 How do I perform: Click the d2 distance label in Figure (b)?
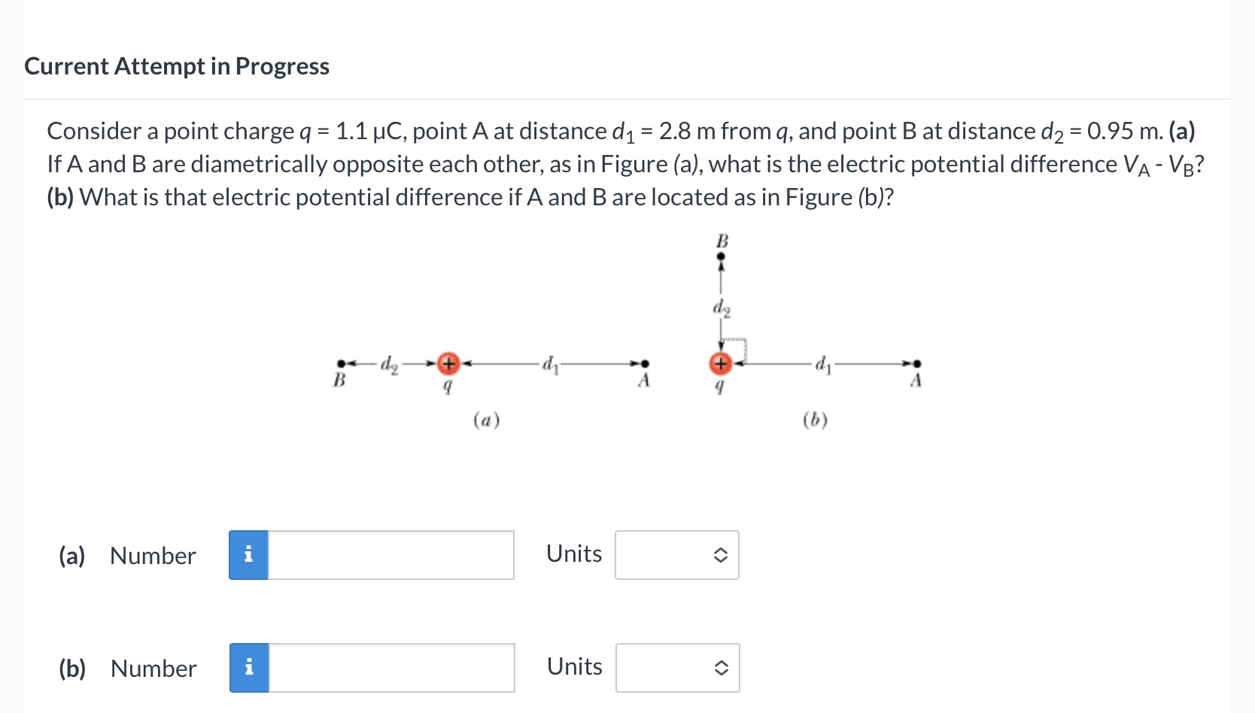[721, 307]
